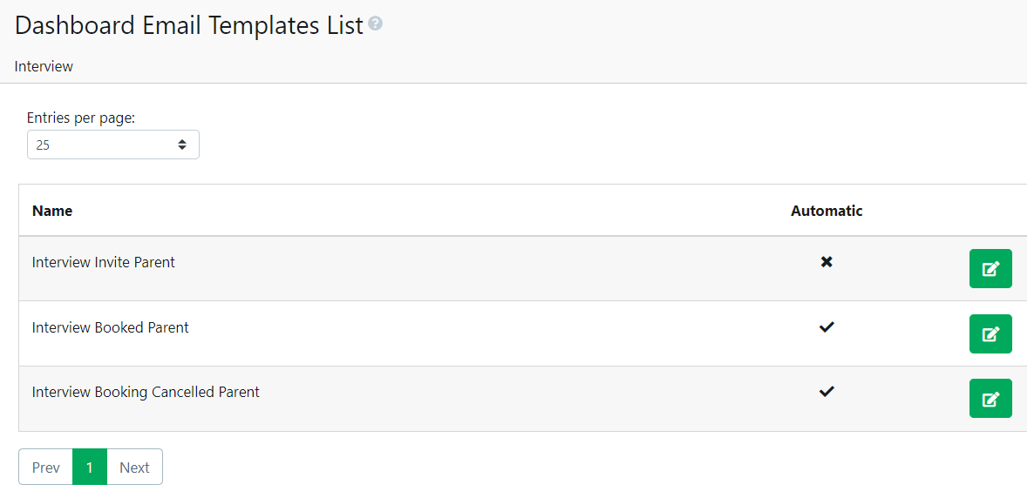Click the Entries per page label
This screenshot has height=498, width=1027.
point(81,118)
